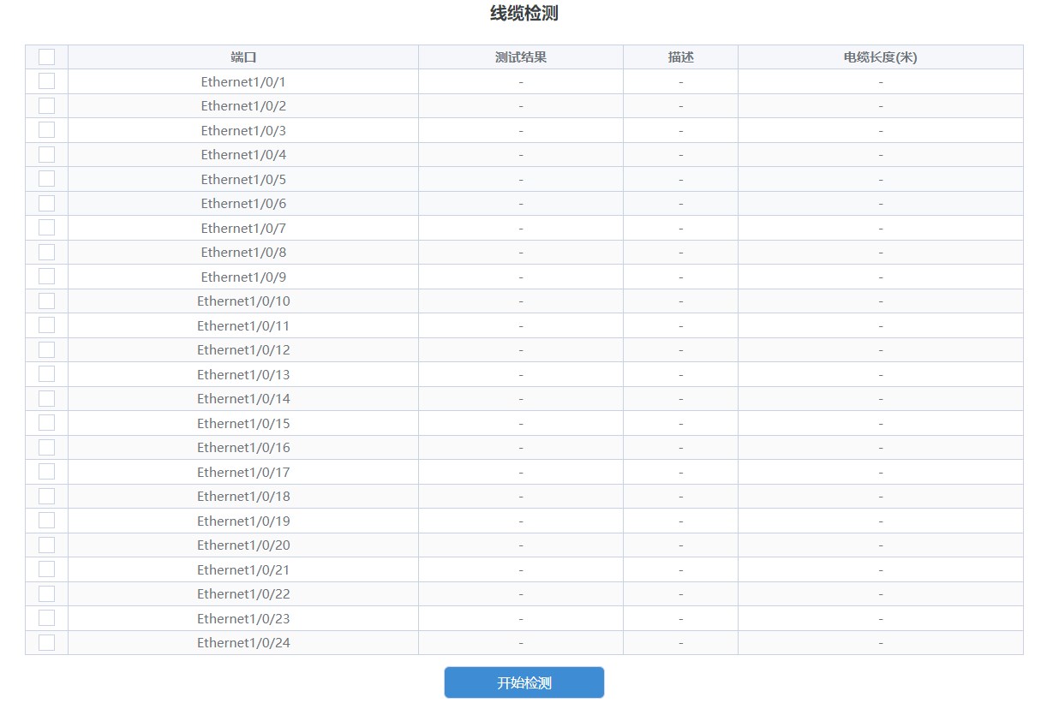The image size is (1047, 703).
Task: Enable checkbox for Ethernet1/0/13
Action: (x=46, y=374)
